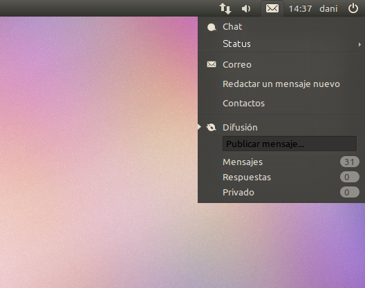This screenshot has width=365, height=288.
Task: Close the messaging menu via envelope indicator
Action: click(x=272, y=8)
